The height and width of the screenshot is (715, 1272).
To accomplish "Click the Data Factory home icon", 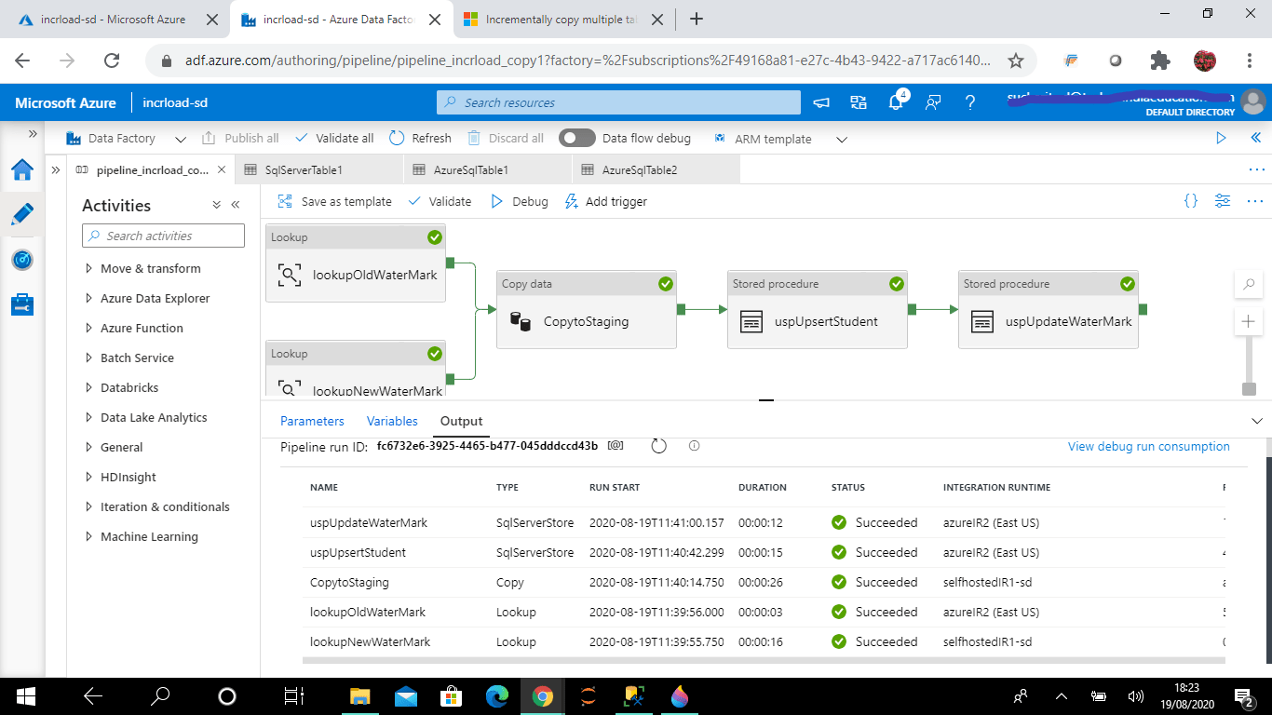I will coord(22,169).
